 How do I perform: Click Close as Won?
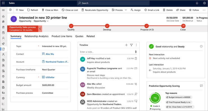coord(50,10)
